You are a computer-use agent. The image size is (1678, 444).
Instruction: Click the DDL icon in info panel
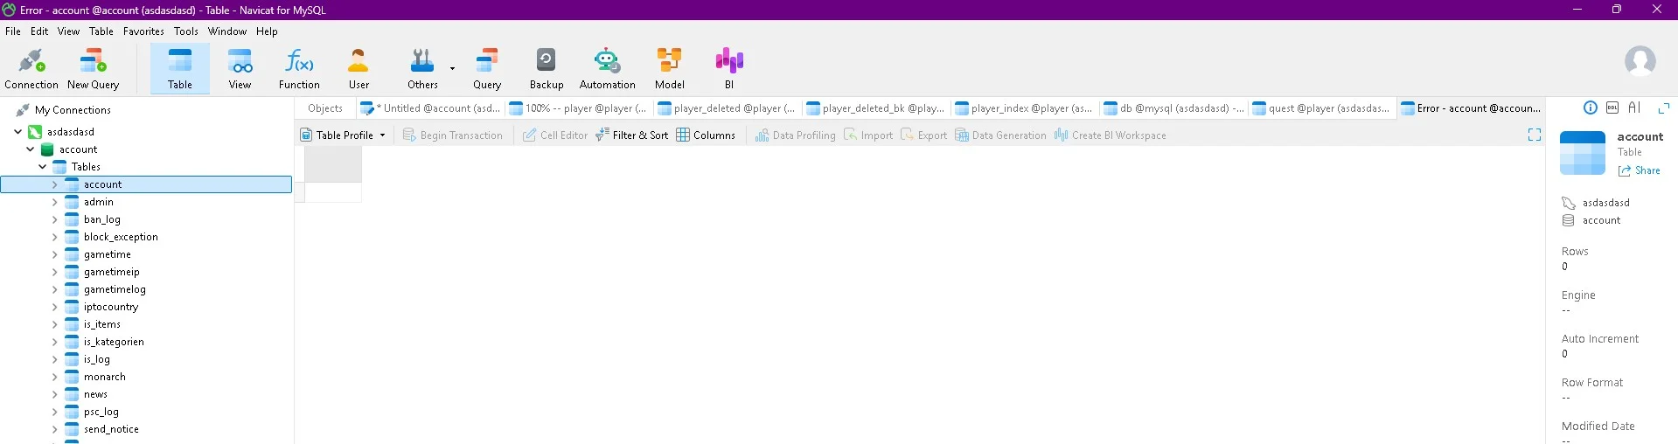[1612, 108]
